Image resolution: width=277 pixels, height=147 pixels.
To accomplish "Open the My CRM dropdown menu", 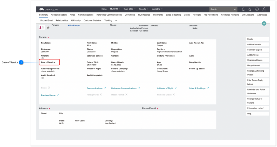I will 115,9.
